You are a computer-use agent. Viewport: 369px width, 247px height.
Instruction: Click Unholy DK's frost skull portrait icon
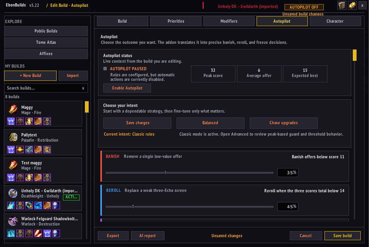(13, 193)
